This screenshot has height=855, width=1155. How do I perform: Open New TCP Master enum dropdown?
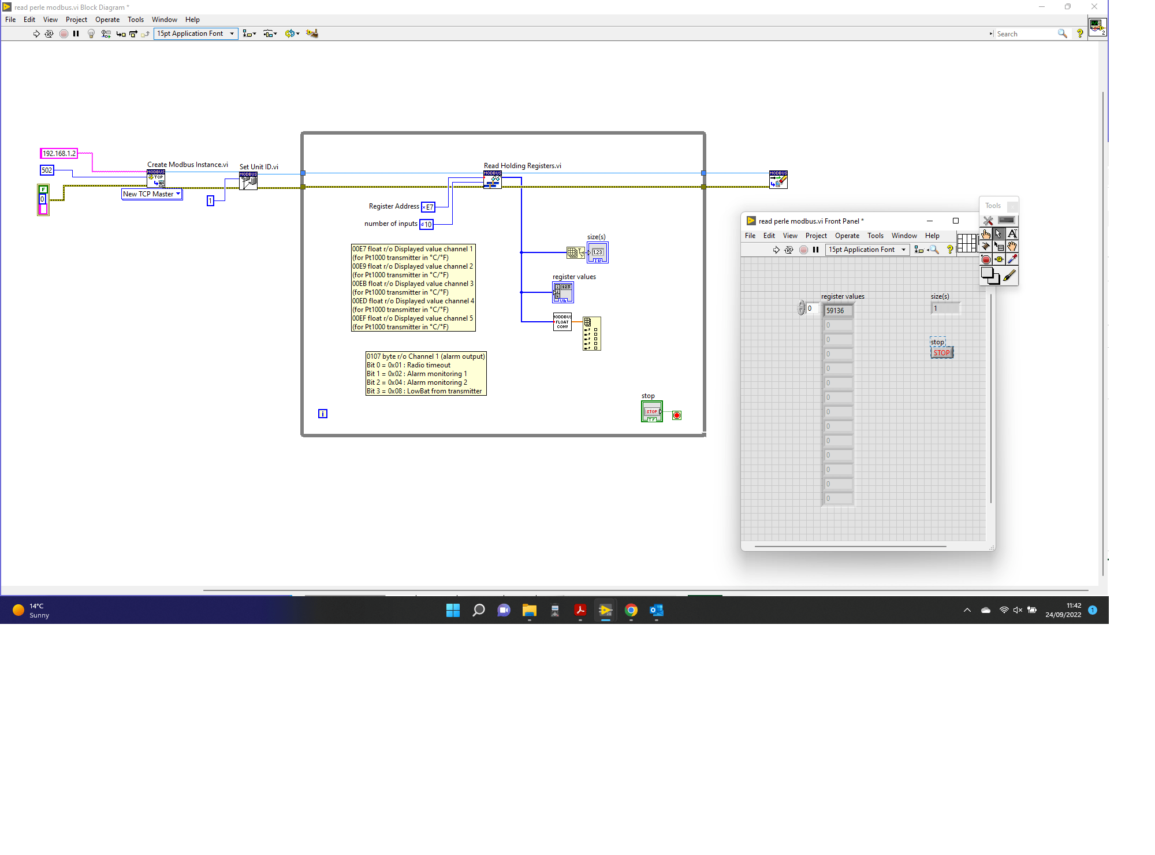point(152,194)
